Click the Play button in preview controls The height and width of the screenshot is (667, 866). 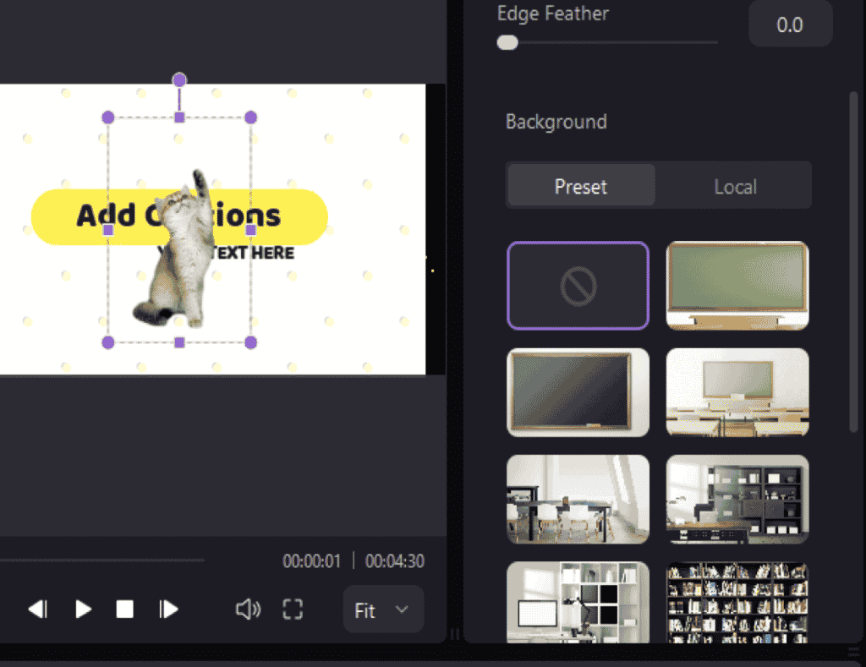[83, 609]
